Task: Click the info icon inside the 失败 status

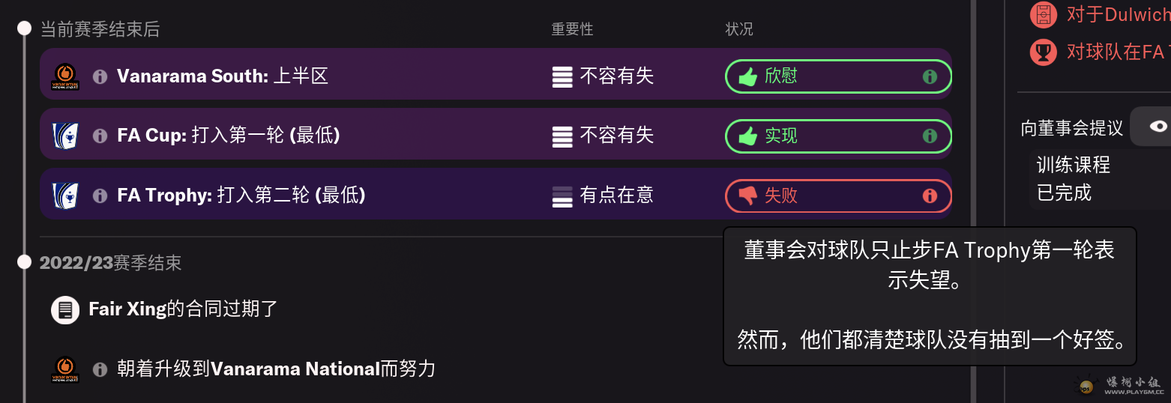Action: pos(930,196)
